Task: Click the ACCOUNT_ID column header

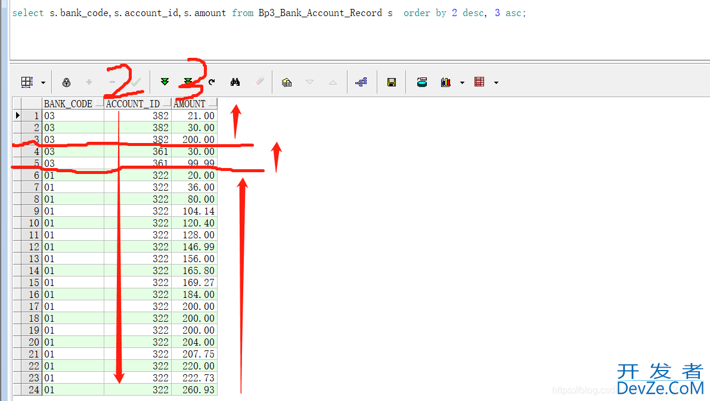Action: tap(138, 104)
